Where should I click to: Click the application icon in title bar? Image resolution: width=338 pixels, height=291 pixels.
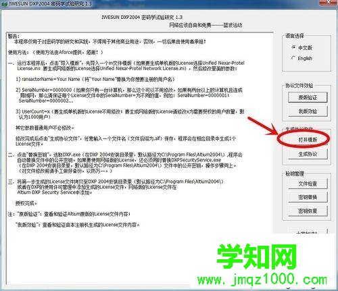pos(4,4)
